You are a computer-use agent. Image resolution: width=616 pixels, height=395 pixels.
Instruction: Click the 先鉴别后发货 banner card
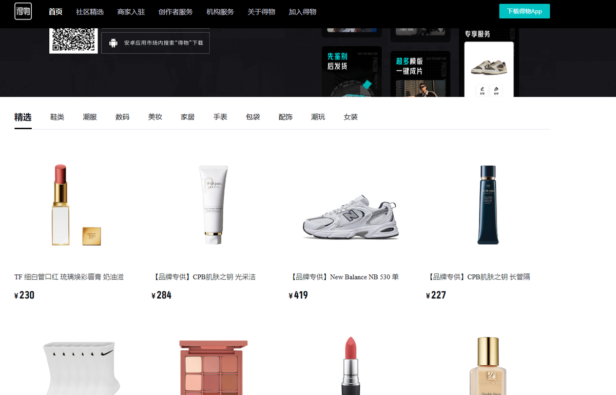352,72
